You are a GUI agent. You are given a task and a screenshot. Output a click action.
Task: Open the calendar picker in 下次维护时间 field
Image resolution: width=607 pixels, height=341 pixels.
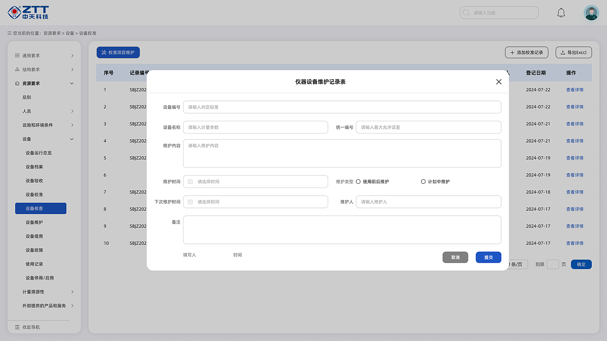coord(189,201)
